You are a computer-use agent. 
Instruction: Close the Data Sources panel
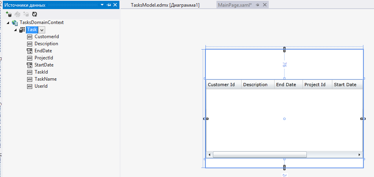[115, 5]
